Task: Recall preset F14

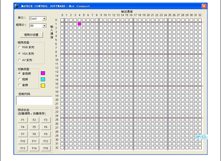Action: [34, 148]
